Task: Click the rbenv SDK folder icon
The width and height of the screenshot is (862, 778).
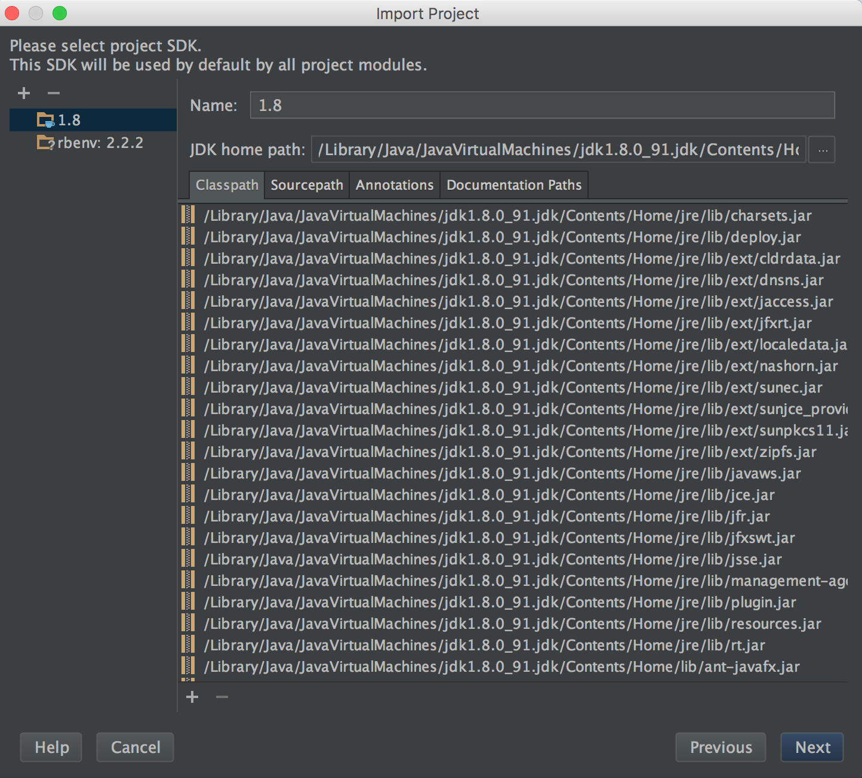Action: coord(45,143)
